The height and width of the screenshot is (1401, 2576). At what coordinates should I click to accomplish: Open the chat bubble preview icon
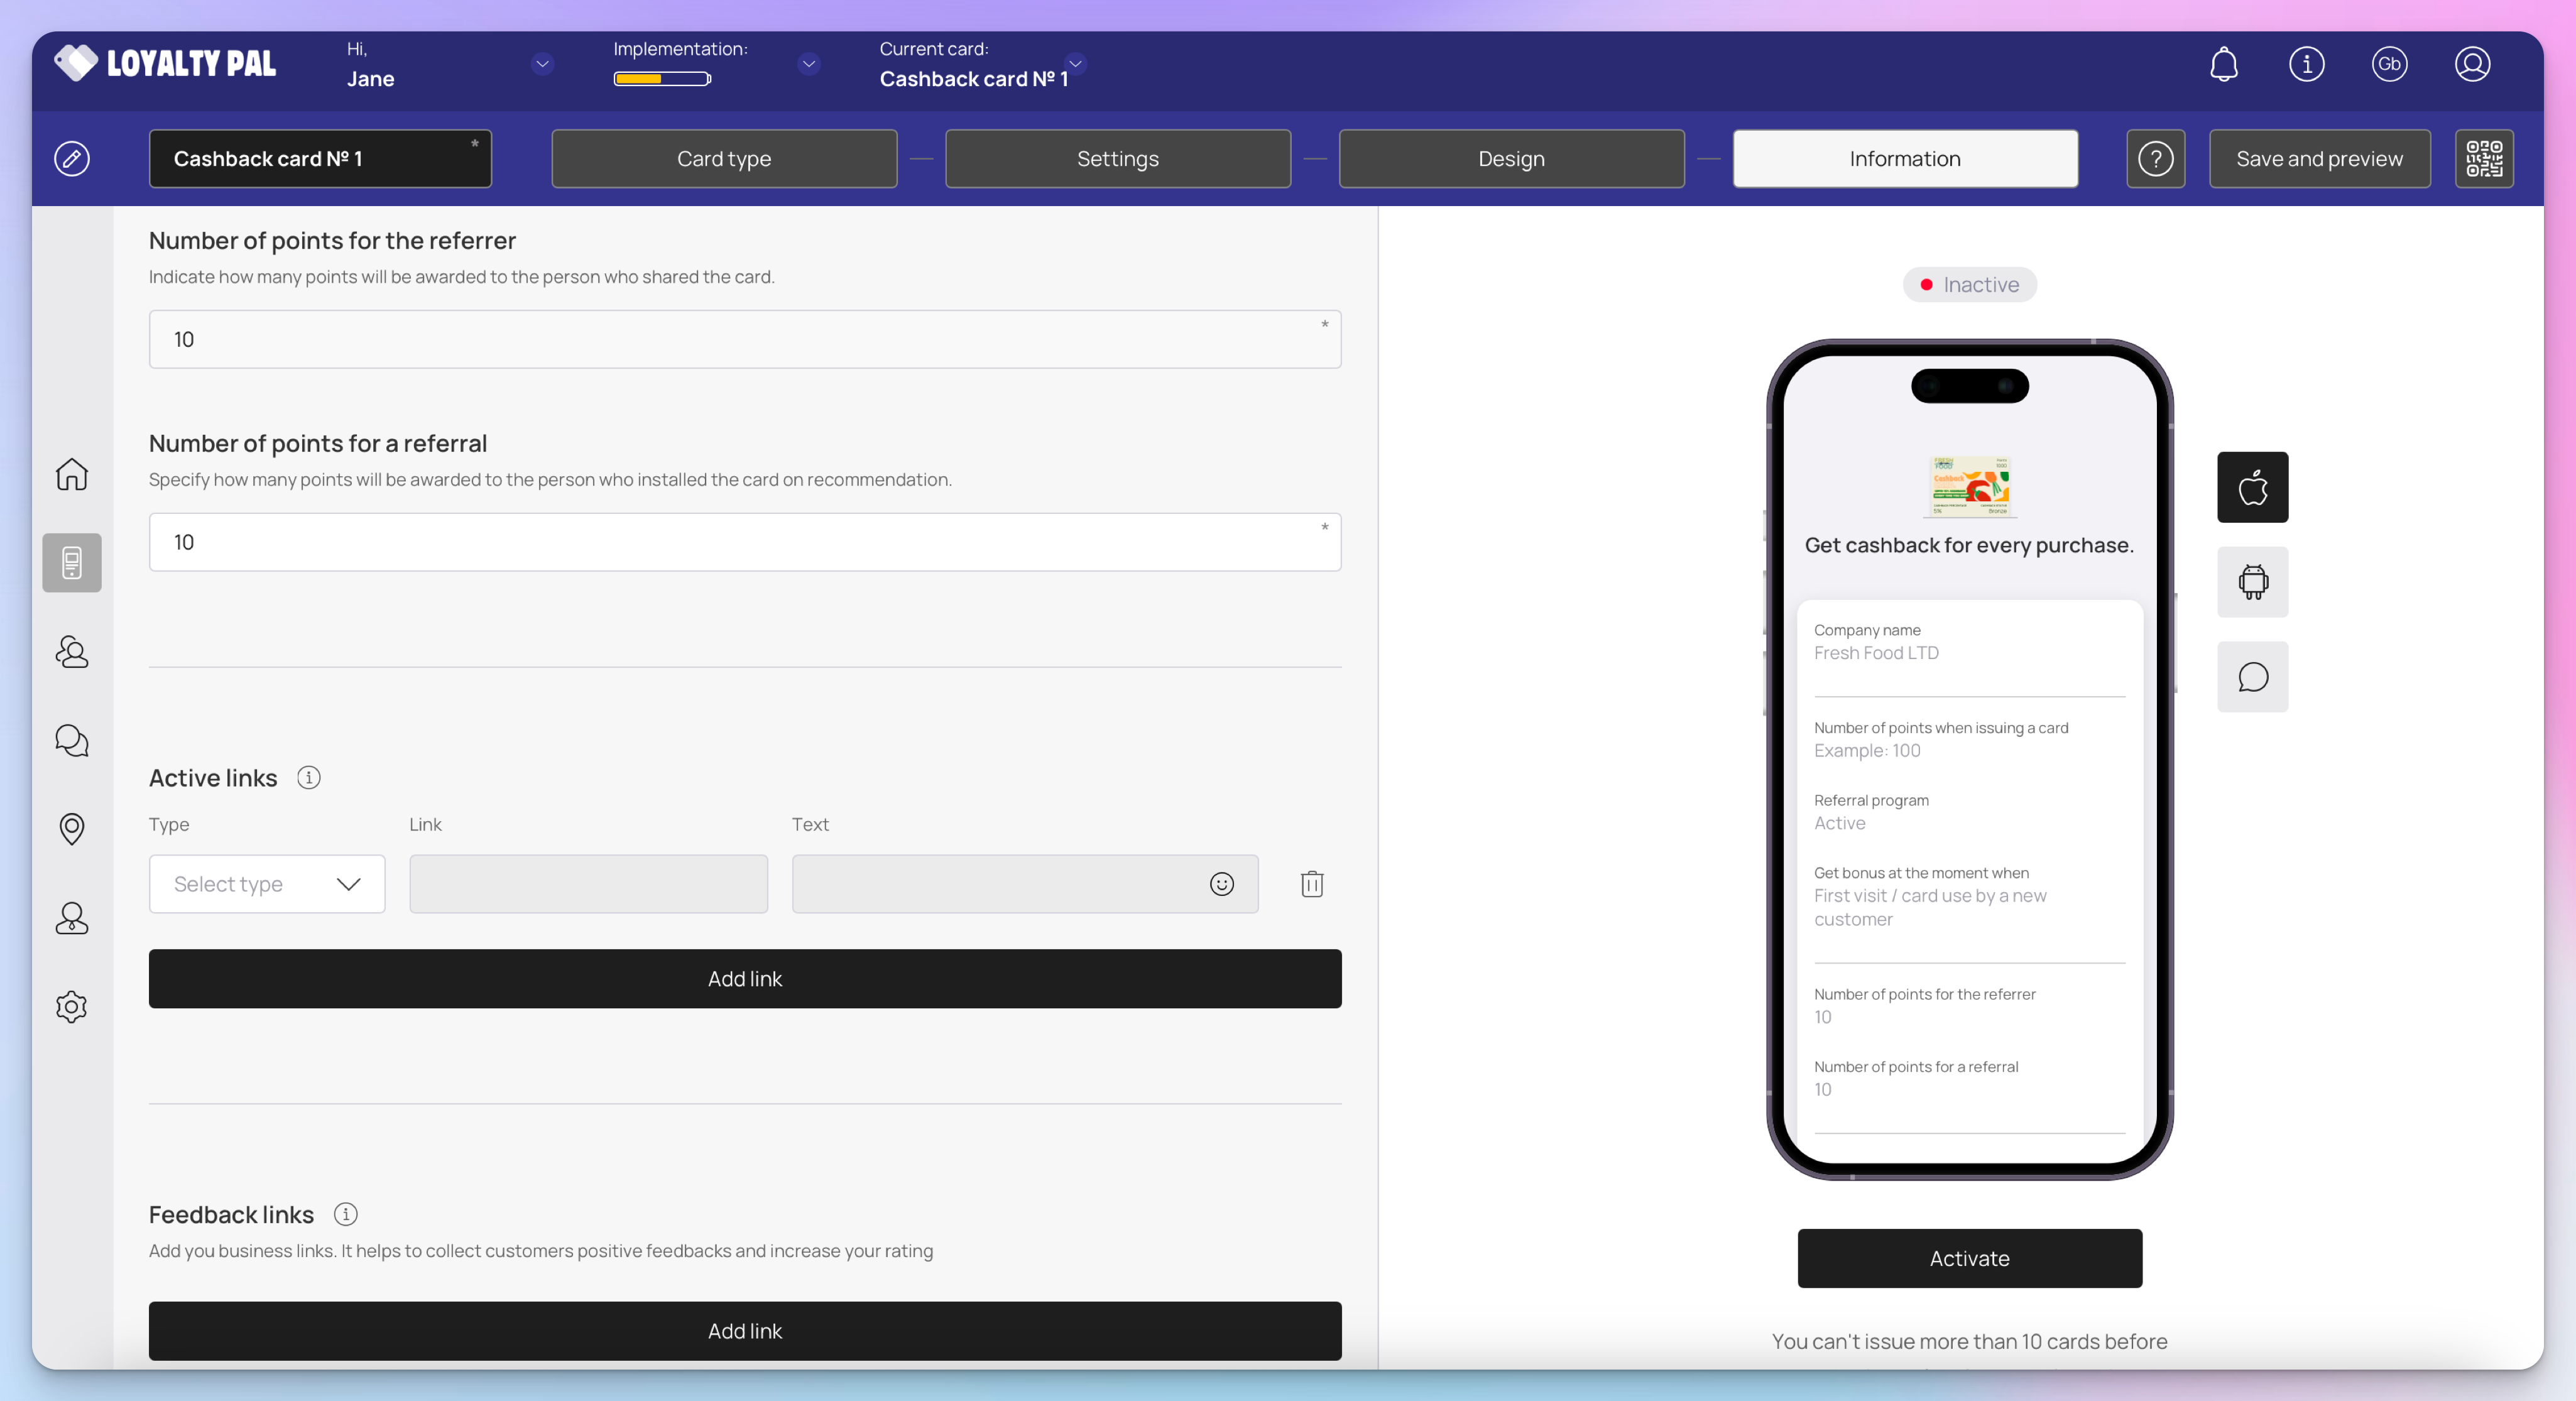(2252, 677)
